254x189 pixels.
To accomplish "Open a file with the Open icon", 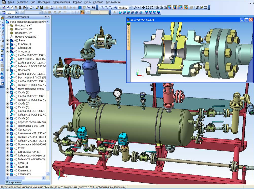I will [37, 8].
